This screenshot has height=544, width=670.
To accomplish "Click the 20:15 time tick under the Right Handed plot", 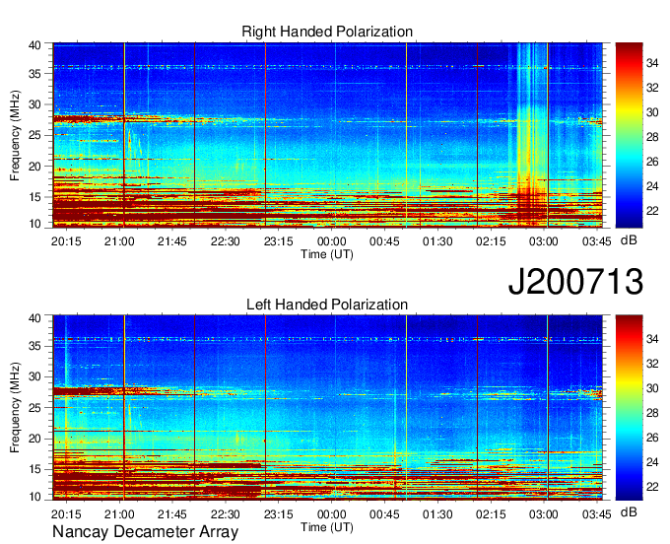I will (x=66, y=241).
